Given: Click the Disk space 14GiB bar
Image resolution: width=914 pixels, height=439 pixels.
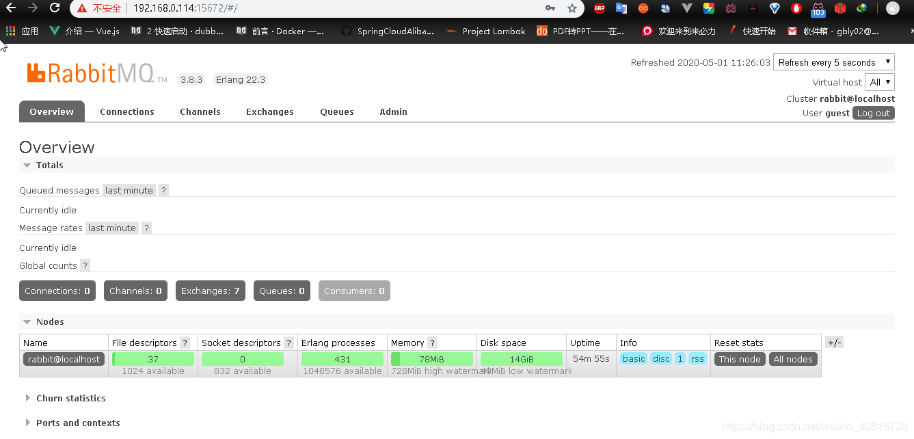Looking at the screenshot, I should 522,359.
